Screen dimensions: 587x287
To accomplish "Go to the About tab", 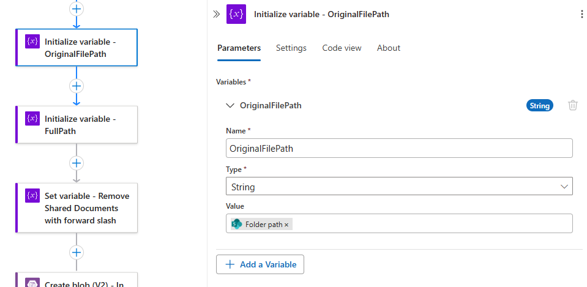I will (x=389, y=48).
